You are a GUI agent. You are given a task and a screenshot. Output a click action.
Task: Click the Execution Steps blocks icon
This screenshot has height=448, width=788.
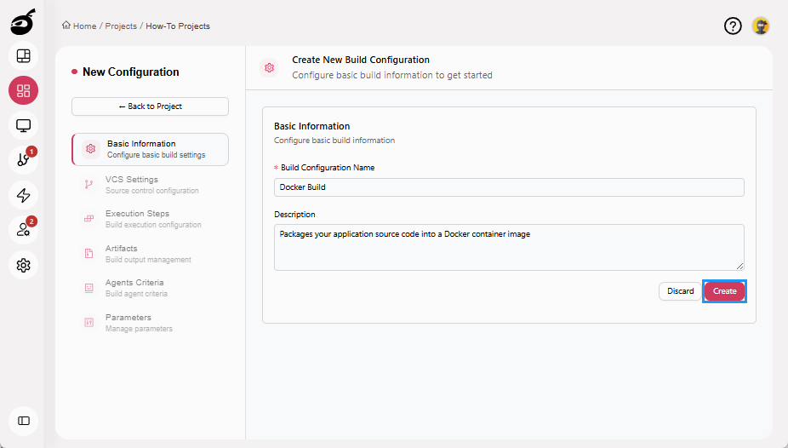click(89, 219)
